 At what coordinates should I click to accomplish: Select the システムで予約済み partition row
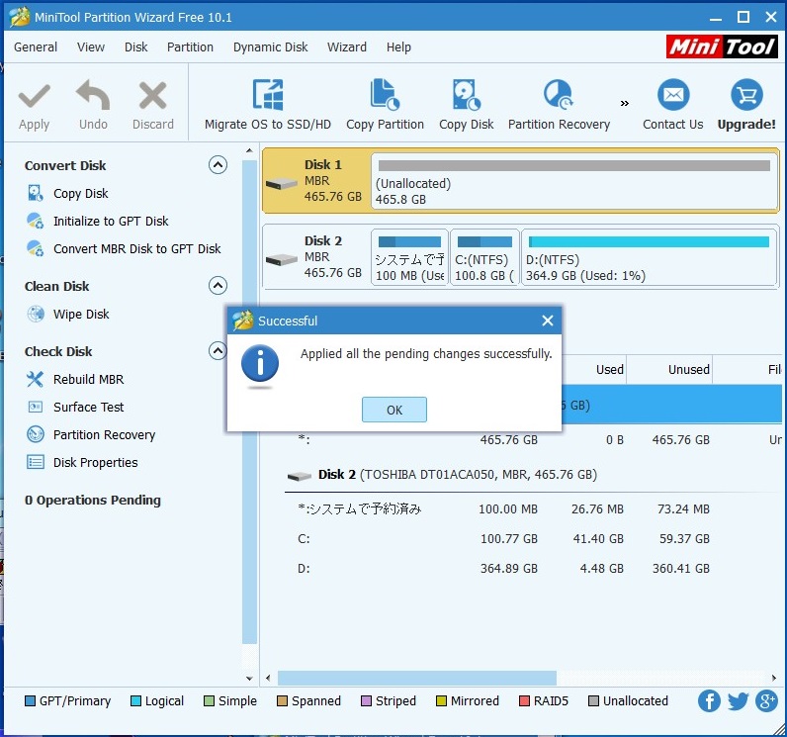click(533, 509)
